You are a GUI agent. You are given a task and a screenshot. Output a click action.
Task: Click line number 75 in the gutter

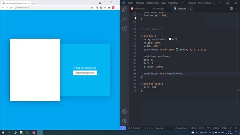[135, 36]
